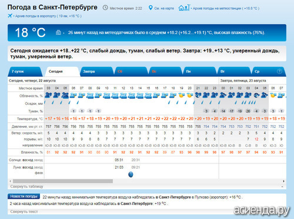This screenshot has width=294, height=219.
Task: Switch to the Ср tab
Action: coord(268,71)
